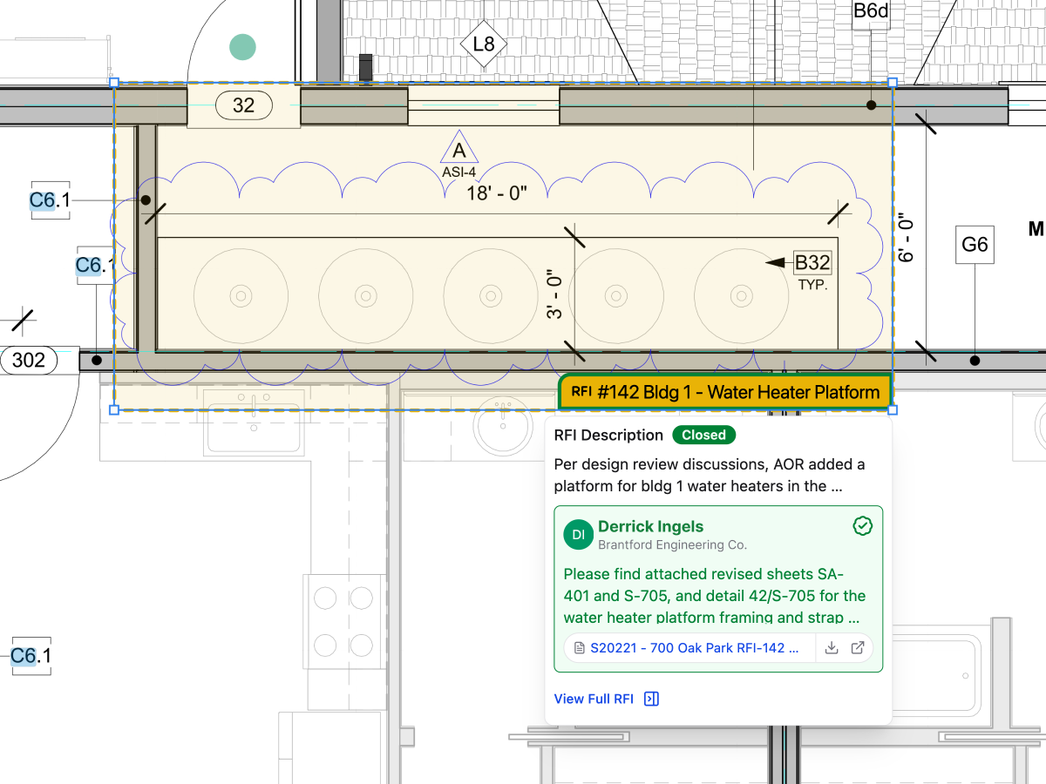Select the bottom-right selection handle

point(892,409)
